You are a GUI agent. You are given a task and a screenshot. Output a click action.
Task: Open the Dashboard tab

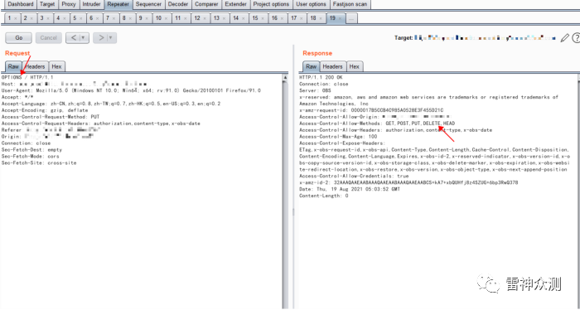(x=21, y=4)
